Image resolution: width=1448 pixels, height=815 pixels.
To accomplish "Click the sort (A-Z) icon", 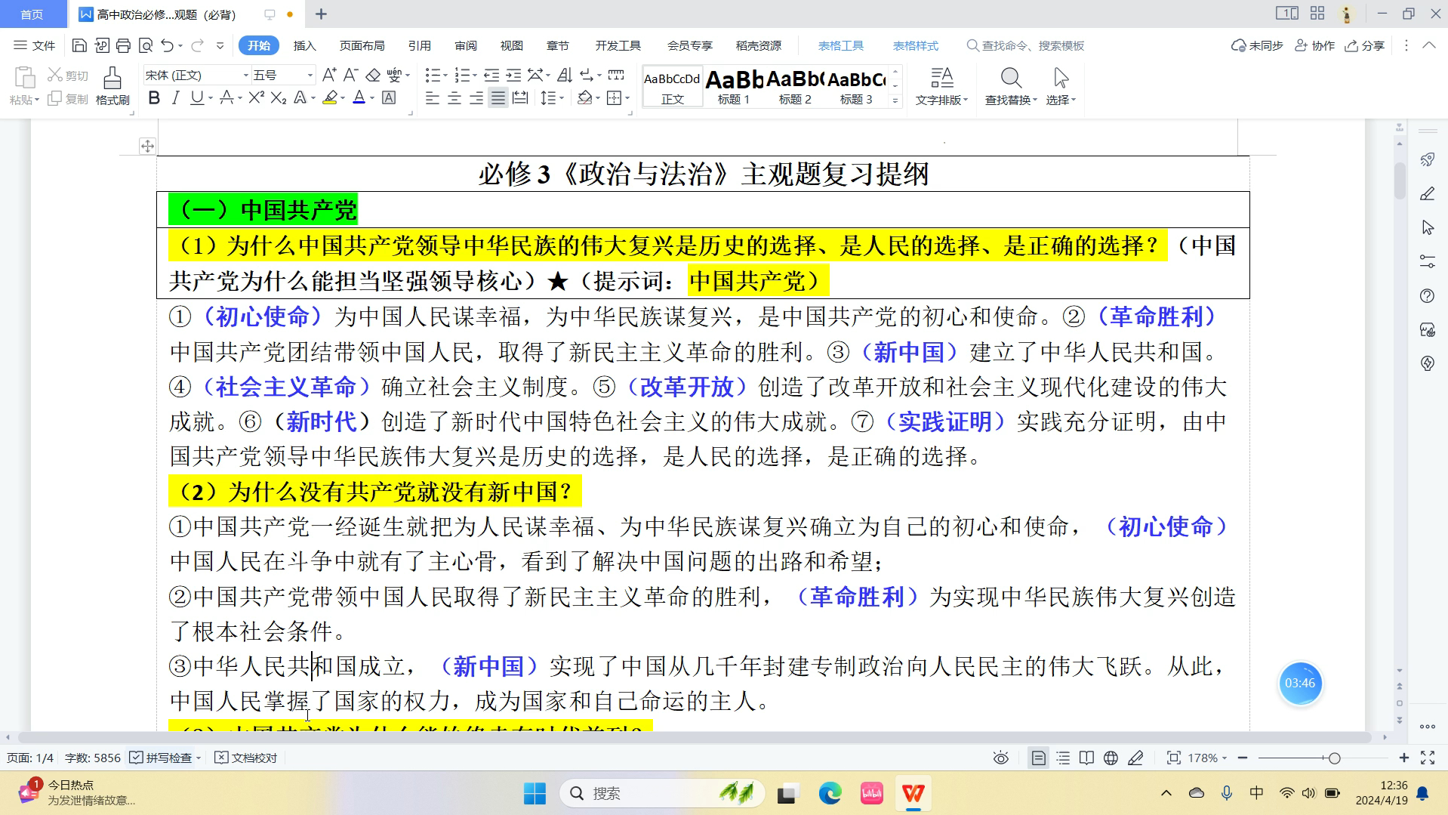I will 565,75.
